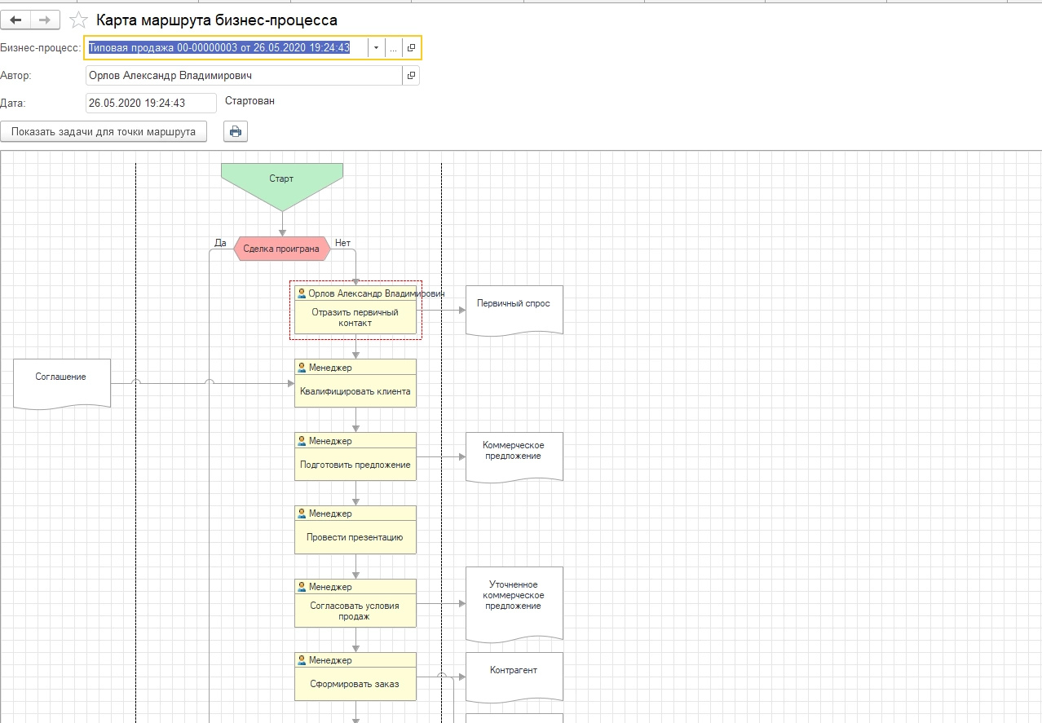Select the green 'Старт' node
Image resolution: width=1042 pixels, height=723 pixels.
(281, 181)
